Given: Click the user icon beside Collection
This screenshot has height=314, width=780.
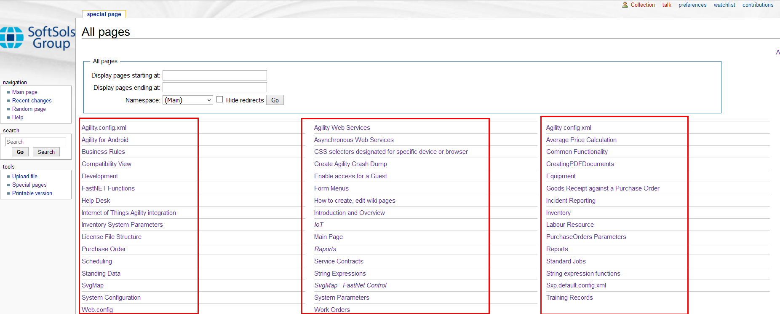Looking at the screenshot, I should pyautogui.click(x=625, y=5).
